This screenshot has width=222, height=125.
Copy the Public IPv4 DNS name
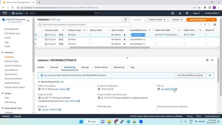[39, 98]
